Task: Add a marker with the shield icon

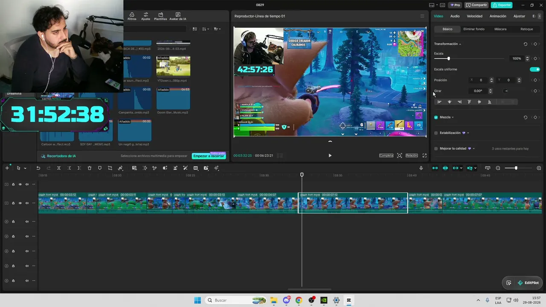Action: pyautogui.click(x=100, y=168)
